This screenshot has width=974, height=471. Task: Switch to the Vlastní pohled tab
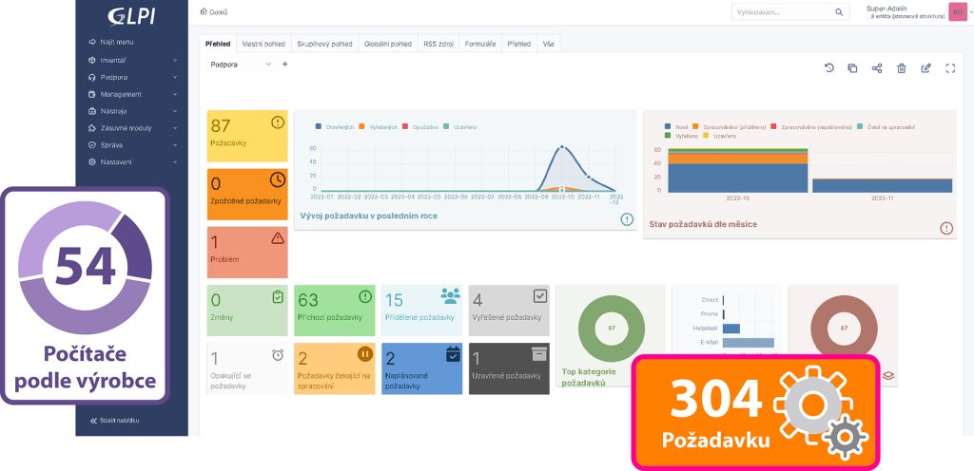point(263,44)
